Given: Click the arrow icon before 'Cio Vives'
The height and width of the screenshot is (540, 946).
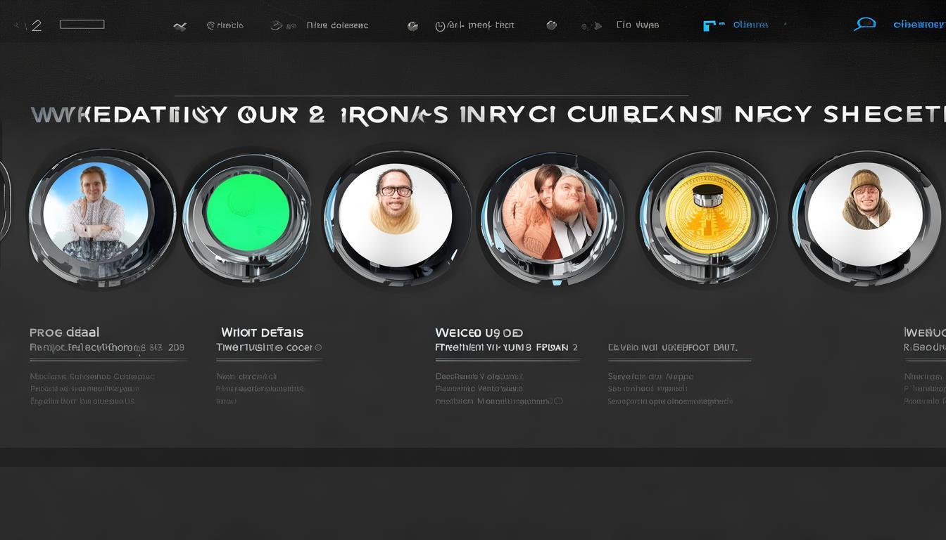Looking at the screenshot, I should pyautogui.click(x=596, y=26).
